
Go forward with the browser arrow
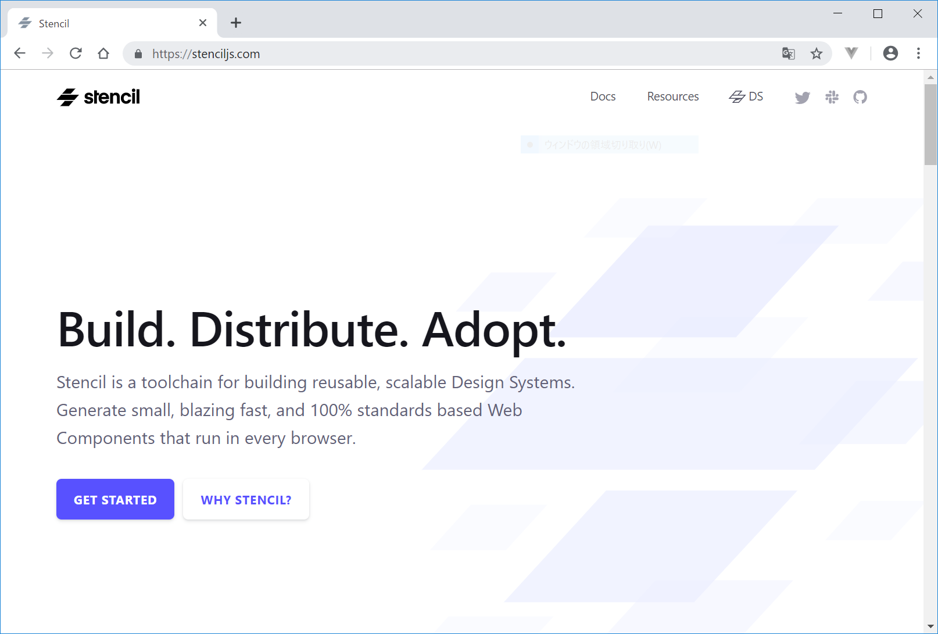(x=48, y=53)
